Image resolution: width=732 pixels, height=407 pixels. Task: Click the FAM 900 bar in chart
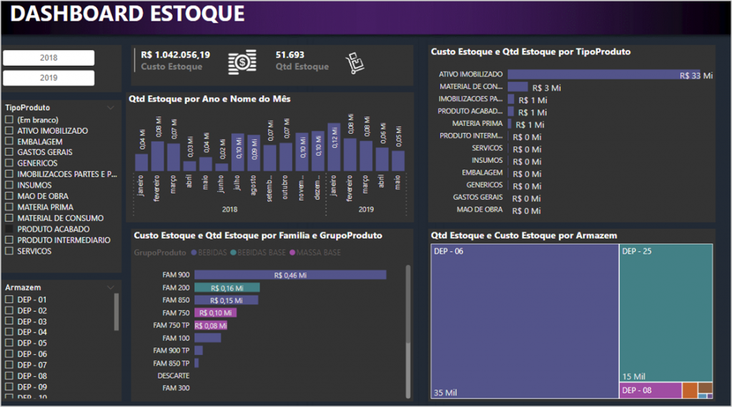(290, 275)
